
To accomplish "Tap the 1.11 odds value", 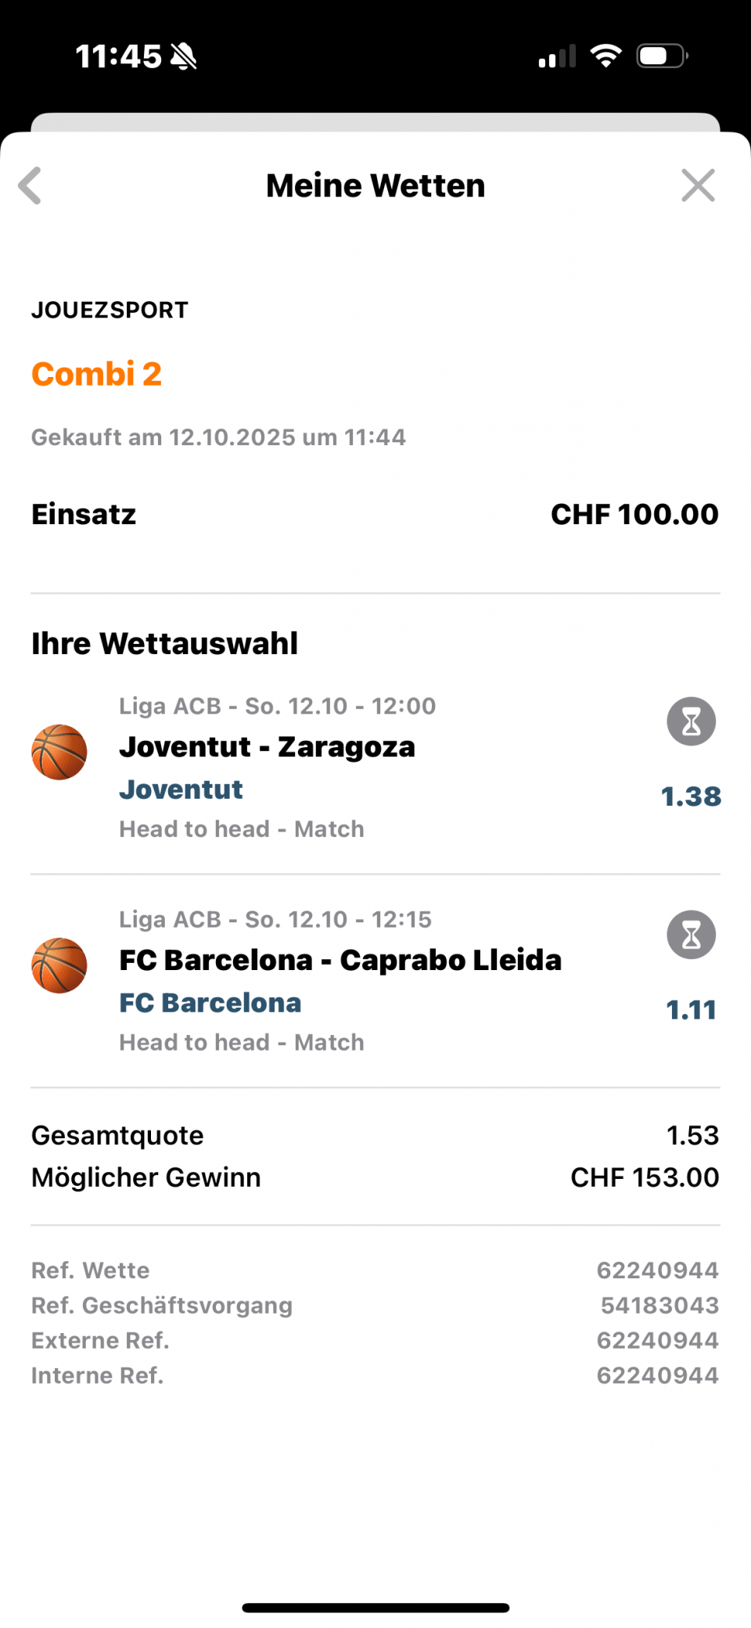I will [691, 1010].
